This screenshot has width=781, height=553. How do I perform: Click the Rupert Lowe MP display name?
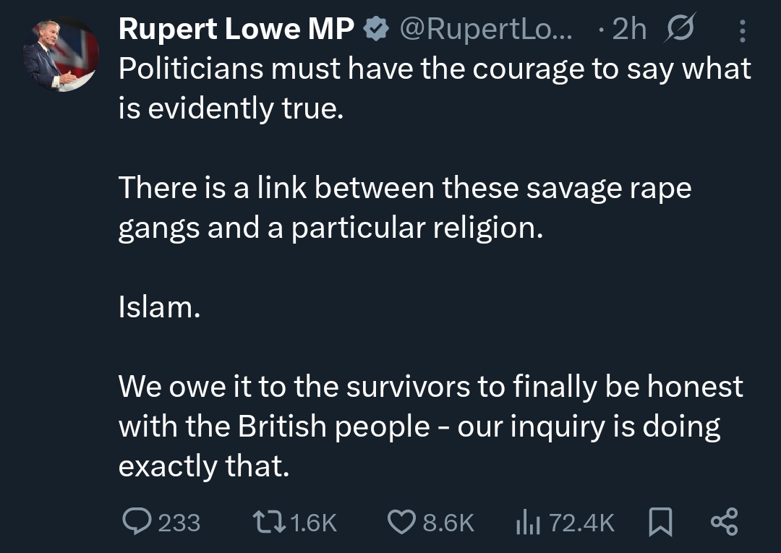click(236, 29)
